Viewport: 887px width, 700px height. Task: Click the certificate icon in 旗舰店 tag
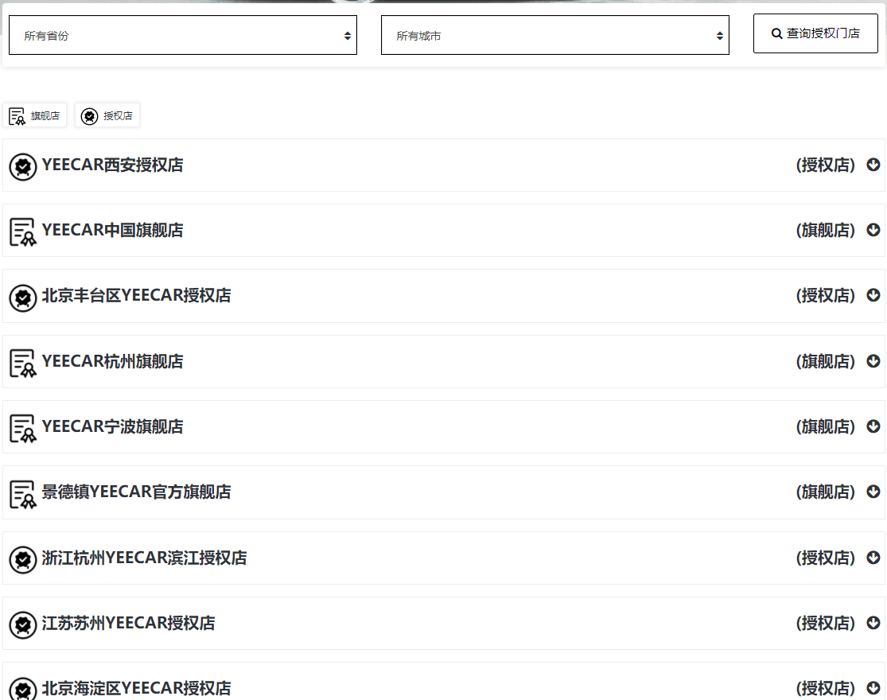17,116
